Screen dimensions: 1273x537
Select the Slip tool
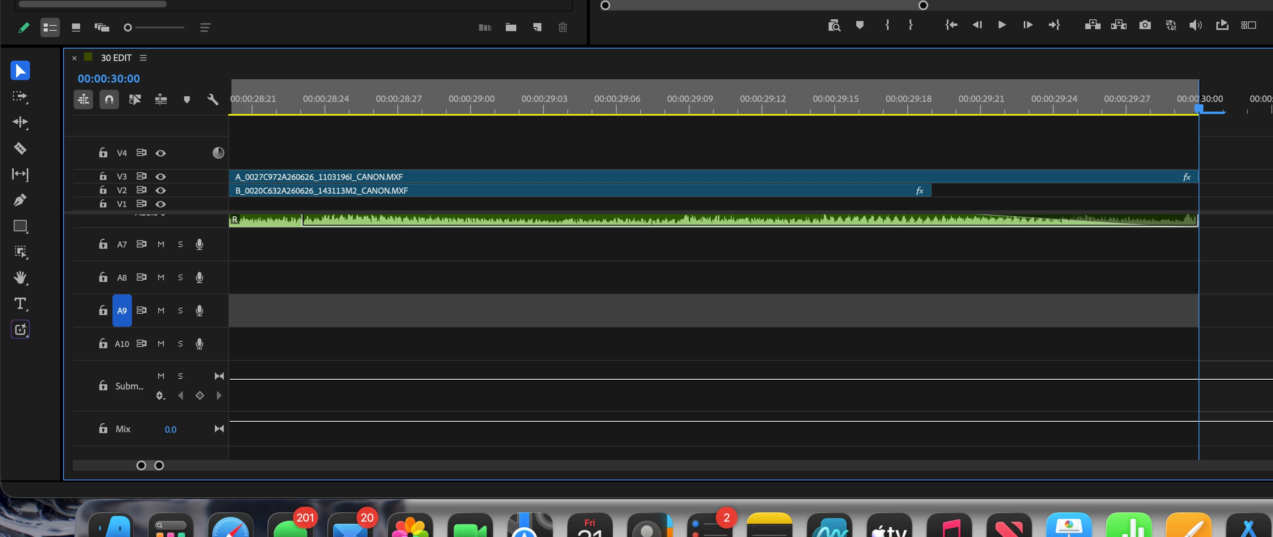pos(20,174)
